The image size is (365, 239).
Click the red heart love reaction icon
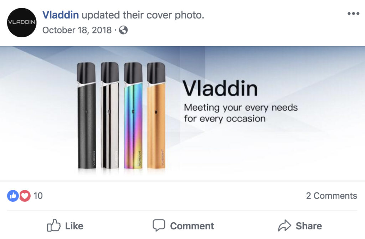(25, 196)
